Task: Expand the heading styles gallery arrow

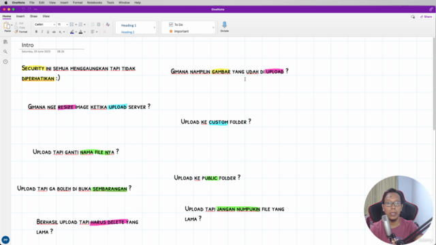Action: tap(155, 27)
